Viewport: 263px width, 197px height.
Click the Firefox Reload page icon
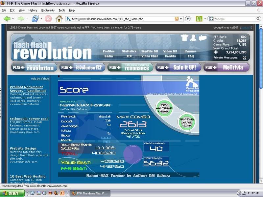click(35, 19)
